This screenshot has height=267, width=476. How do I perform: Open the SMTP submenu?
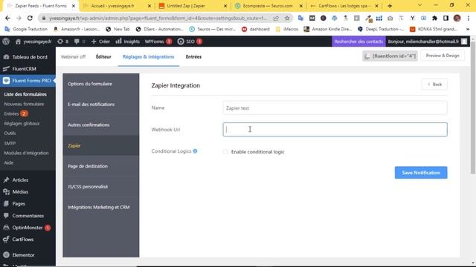10,143
